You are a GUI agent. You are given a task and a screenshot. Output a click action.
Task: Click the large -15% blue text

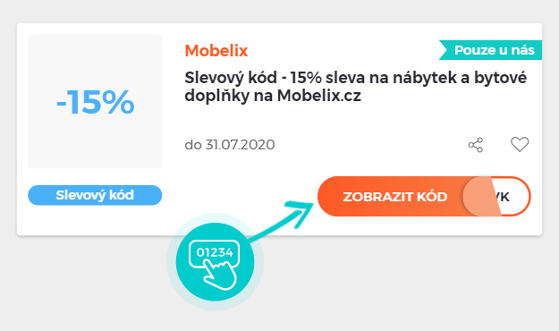coord(95,102)
